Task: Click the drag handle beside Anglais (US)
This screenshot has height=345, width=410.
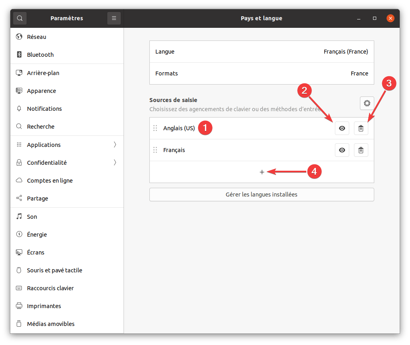Action: 155,128
